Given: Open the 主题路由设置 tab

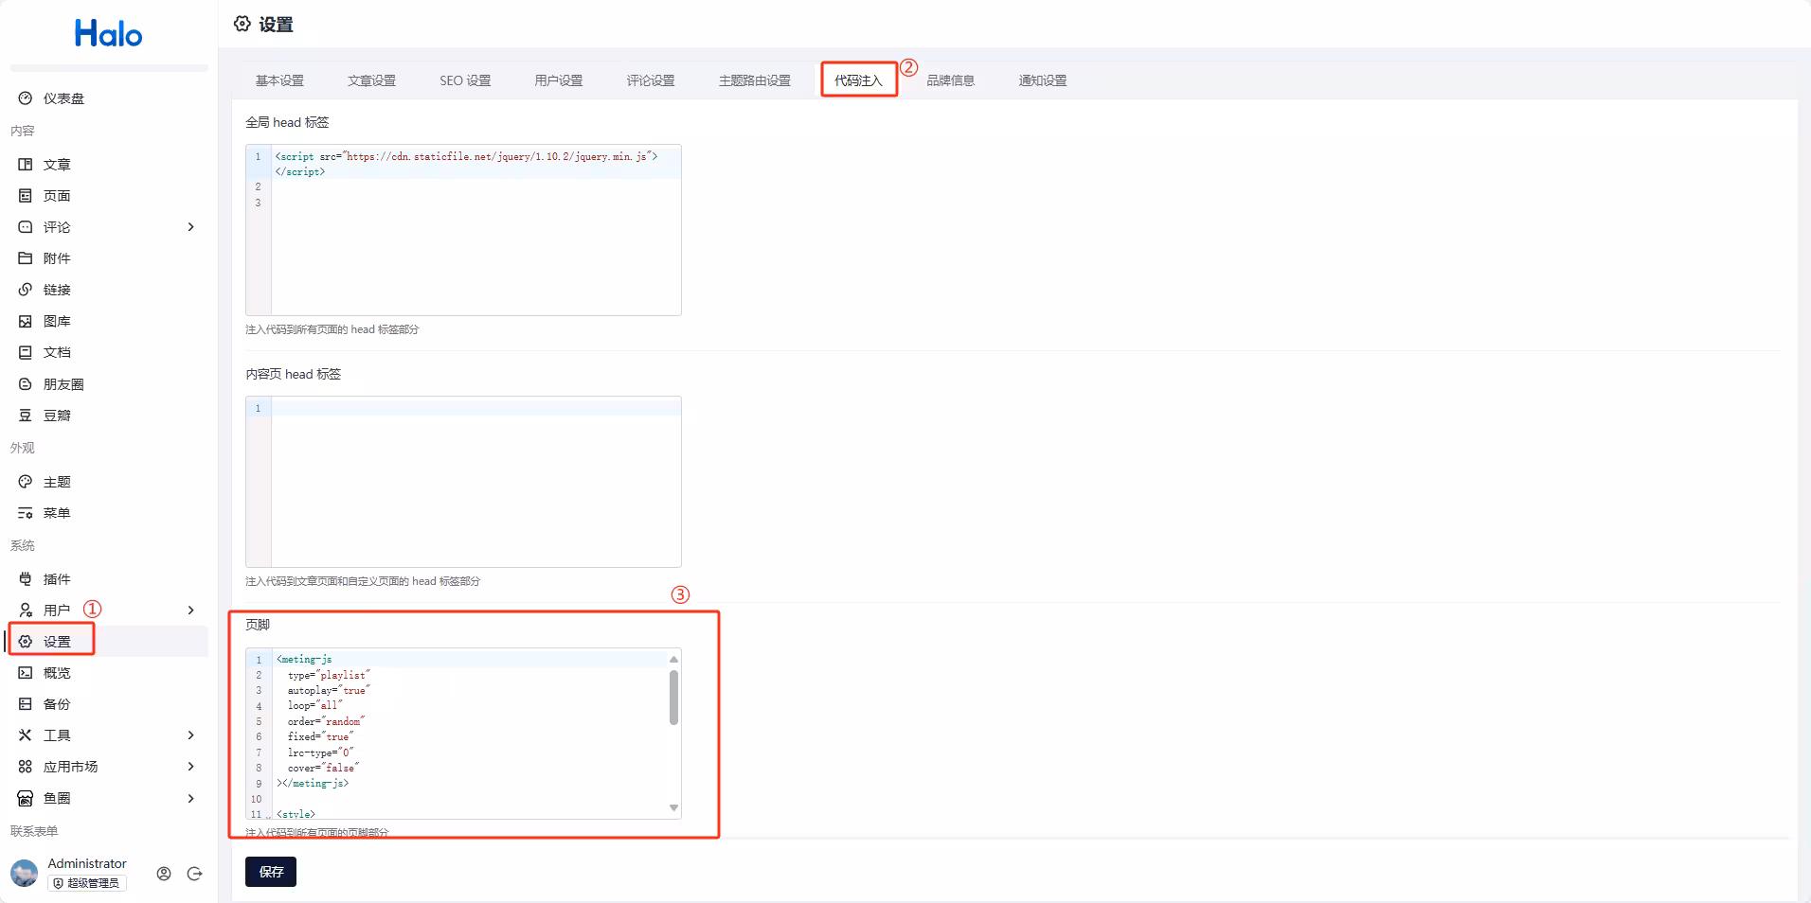Looking at the screenshot, I should [755, 80].
